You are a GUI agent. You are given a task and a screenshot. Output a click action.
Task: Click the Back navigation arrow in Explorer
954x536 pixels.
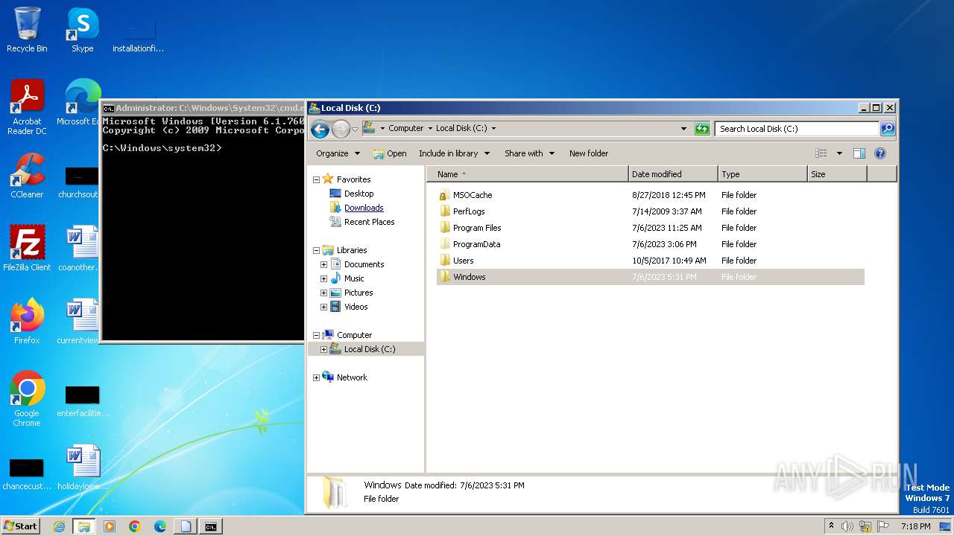(x=320, y=129)
